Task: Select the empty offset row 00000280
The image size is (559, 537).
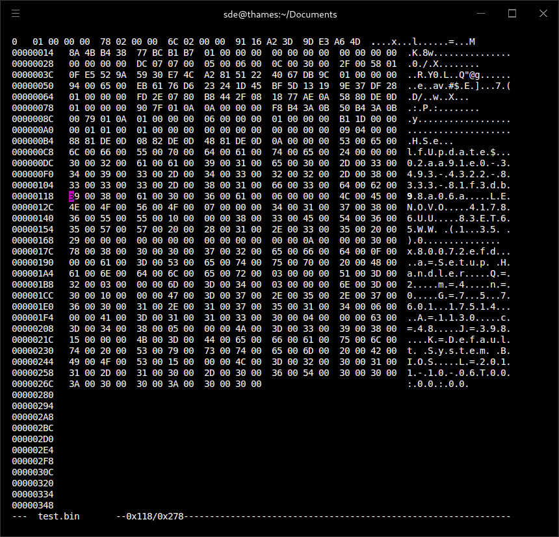Action: point(32,395)
